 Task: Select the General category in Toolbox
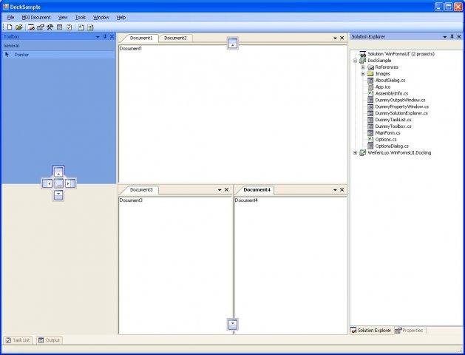tap(58, 46)
